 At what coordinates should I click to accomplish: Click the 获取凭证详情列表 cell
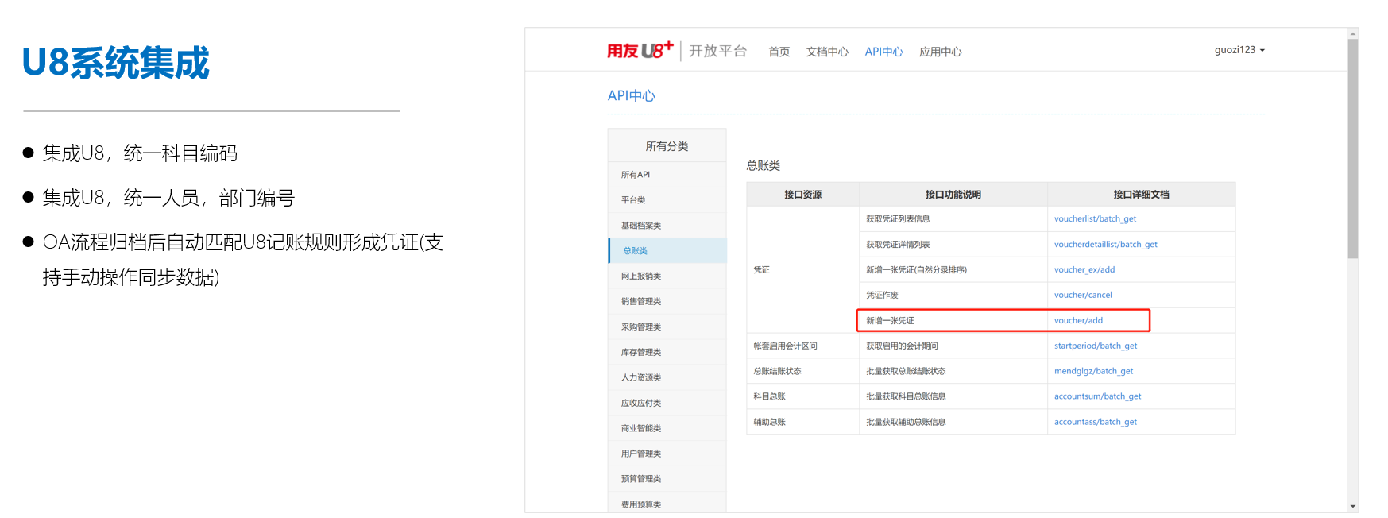(x=953, y=245)
